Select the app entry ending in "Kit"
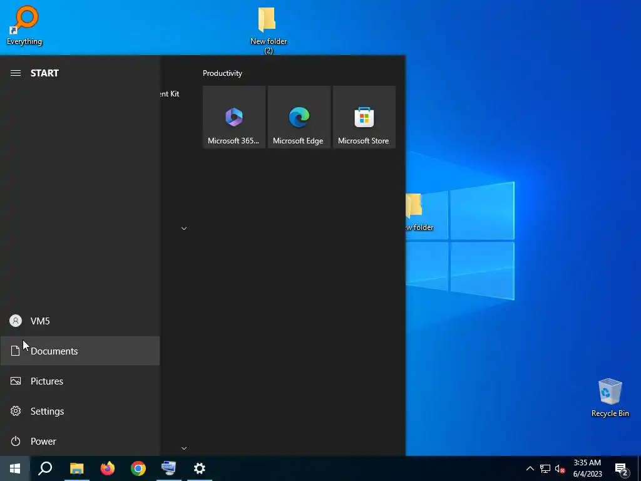 (170, 94)
